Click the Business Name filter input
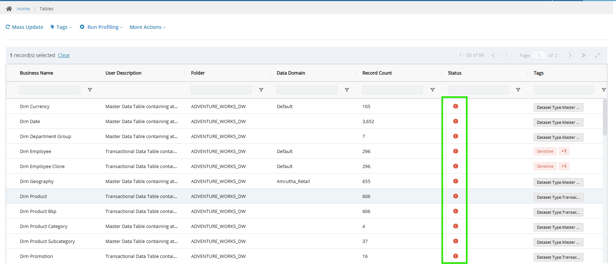616x264 pixels. click(50, 90)
